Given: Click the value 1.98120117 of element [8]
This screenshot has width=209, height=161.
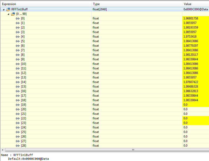Looking at the screenshot, I should coord(191,55).
